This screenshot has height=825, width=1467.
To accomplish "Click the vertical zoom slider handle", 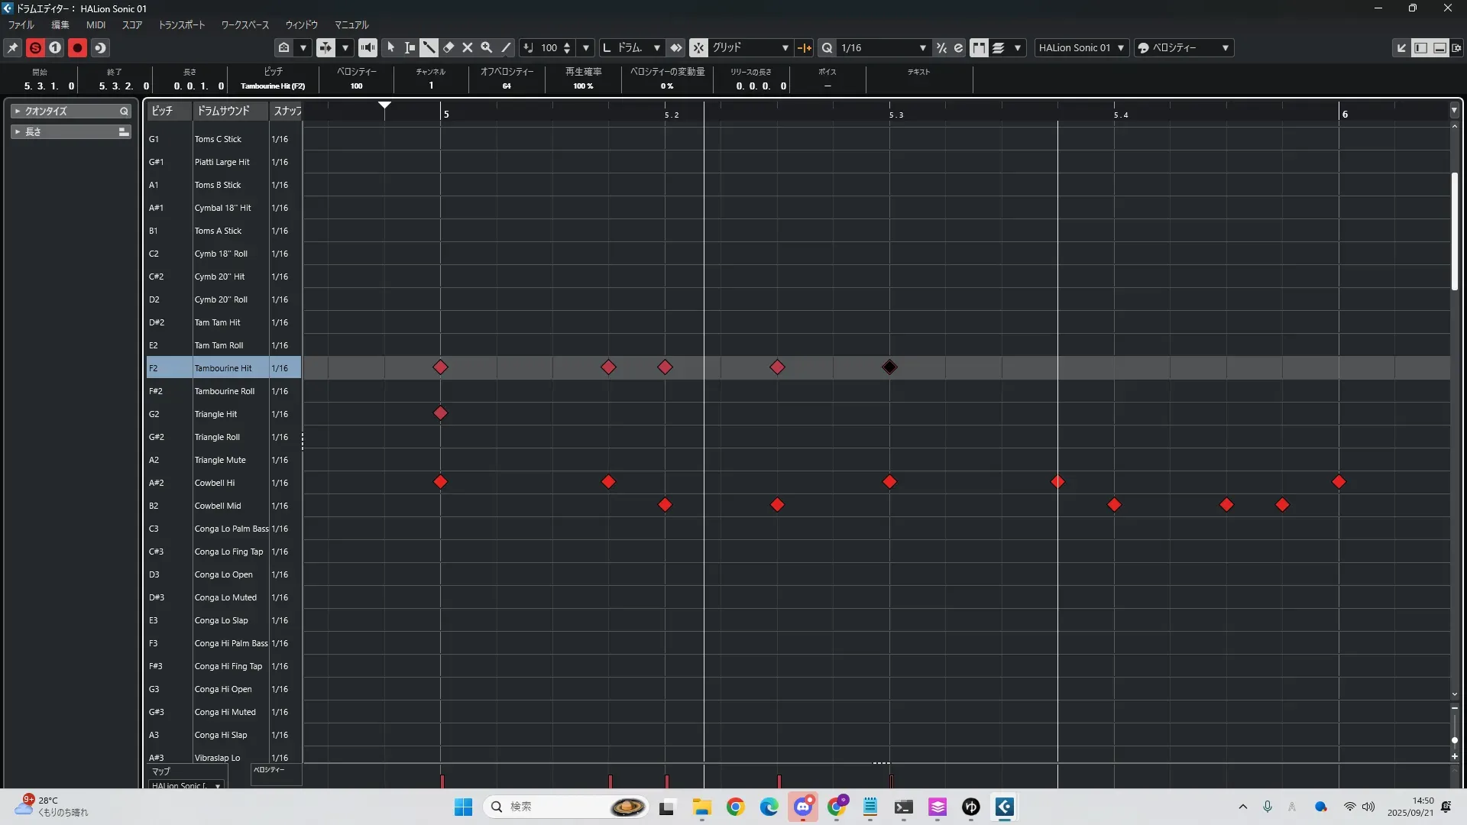I will pyautogui.click(x=1454, y=740).
